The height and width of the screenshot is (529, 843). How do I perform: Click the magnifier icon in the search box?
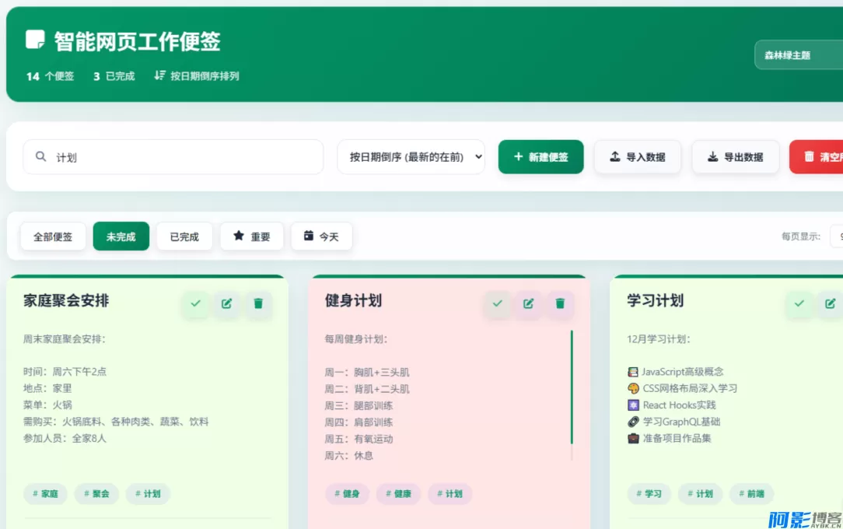[40, 156]
